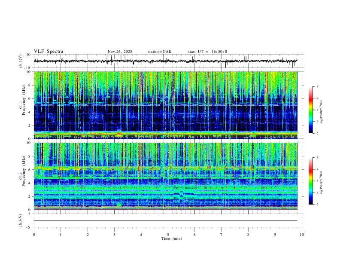
Task: Click the "-4" tick on the lower color bar
Action: pos(317,169)
